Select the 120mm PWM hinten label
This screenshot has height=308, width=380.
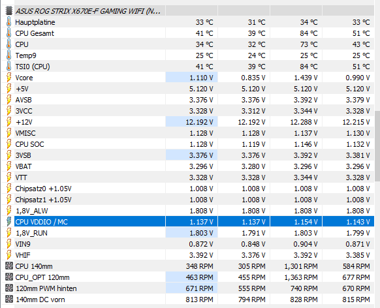46,288
